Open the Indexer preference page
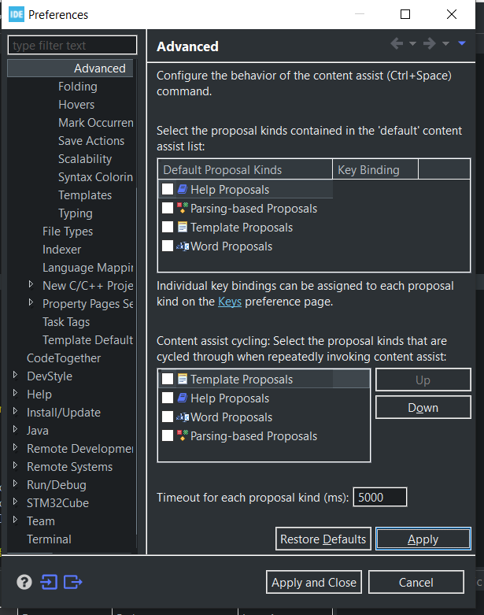The image size is (484, 615). [62, 250]
